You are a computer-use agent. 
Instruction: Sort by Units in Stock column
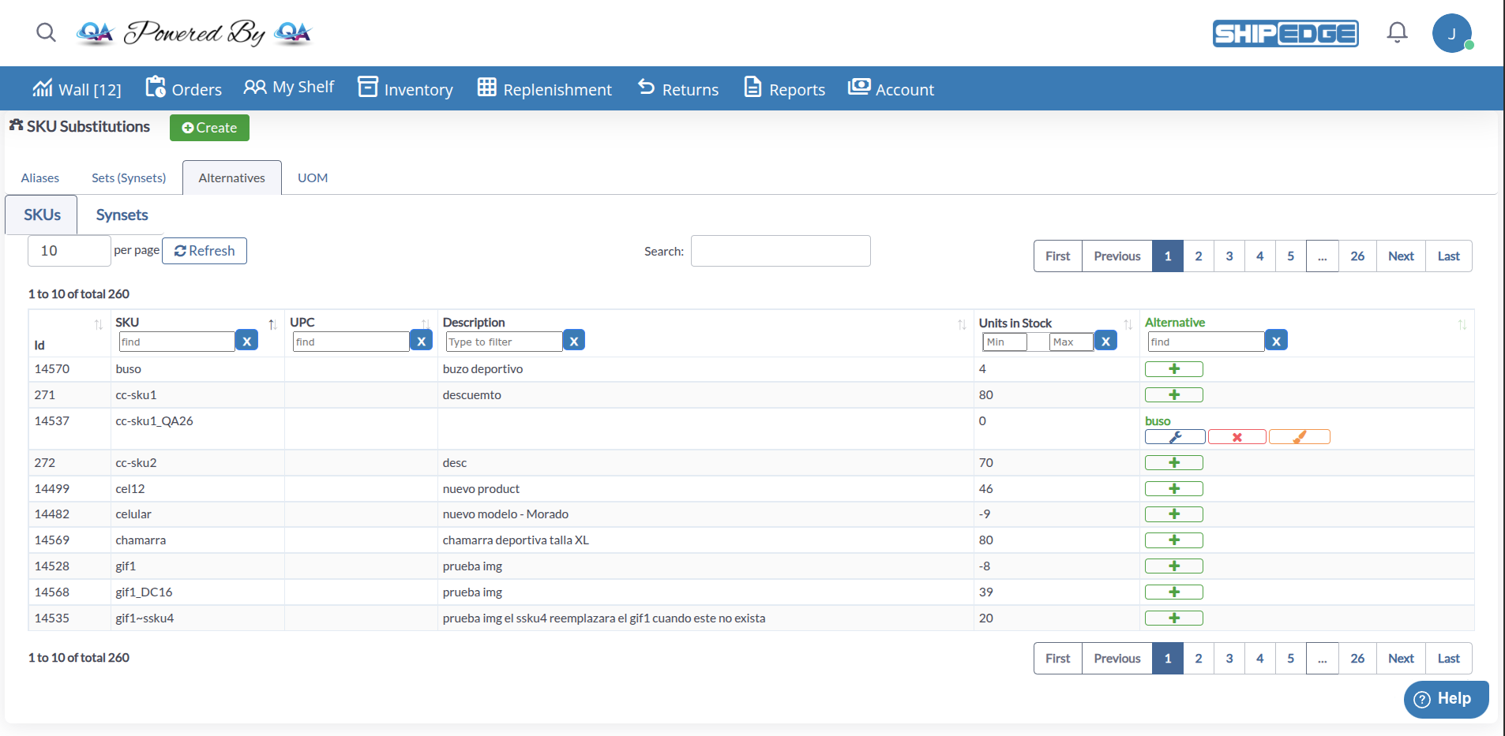pos(1128,324)
